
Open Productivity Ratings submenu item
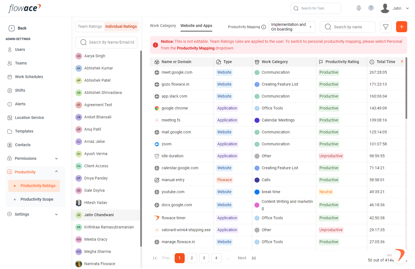click(34, 186)
